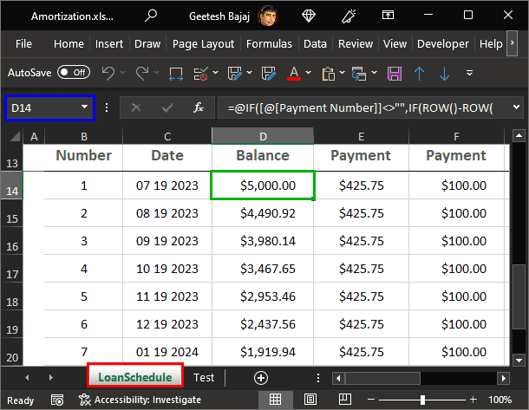
Task: Select date cell 01 19 2024
Action: (x=167, y=352)
